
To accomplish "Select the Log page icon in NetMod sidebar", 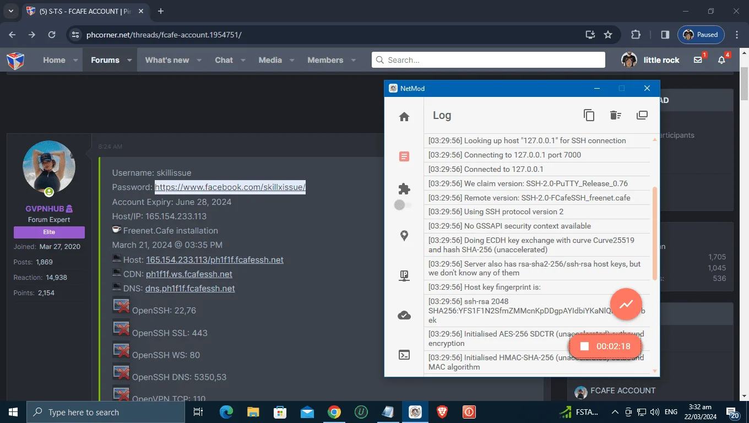I will coord(404,157).
